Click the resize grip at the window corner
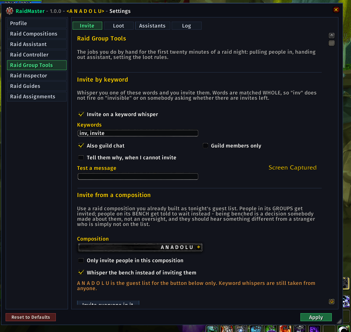Image resolution: width=351 pixels, height=332 pixels. click(x=339, y=321)
